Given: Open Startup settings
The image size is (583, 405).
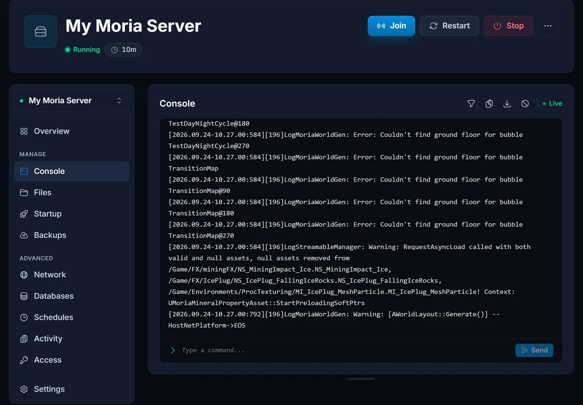Looking at the screenshot, I should click(x=72, y=214).
